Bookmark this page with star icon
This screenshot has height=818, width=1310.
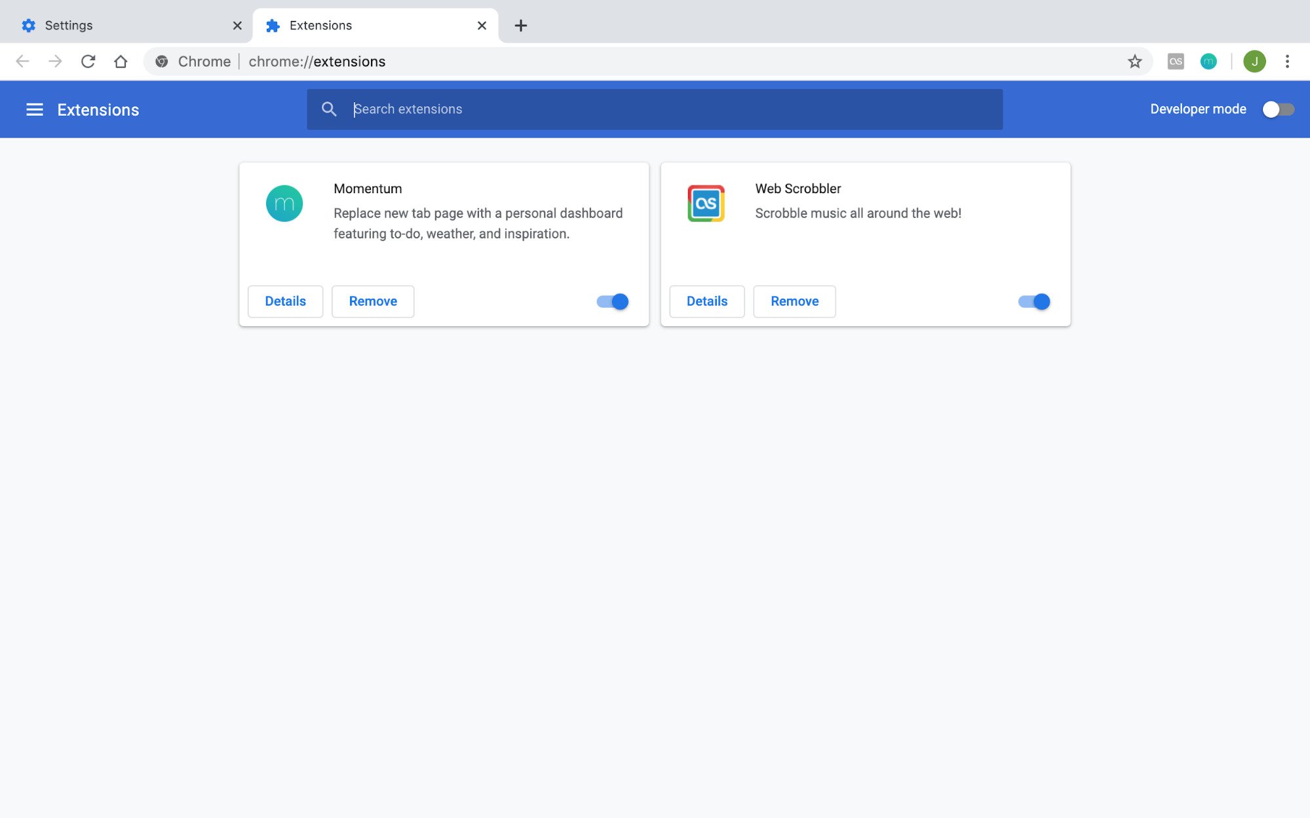tap(1134, 62)
